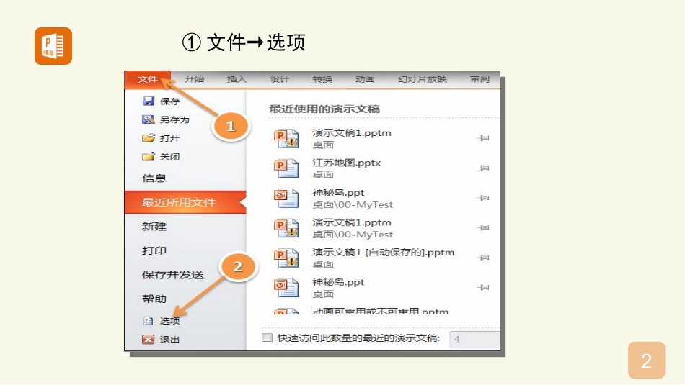Image resolution: width=685 pixels, height=385 pixels.
Task: Click the slide number 2 badge
Action: [647, 360]
